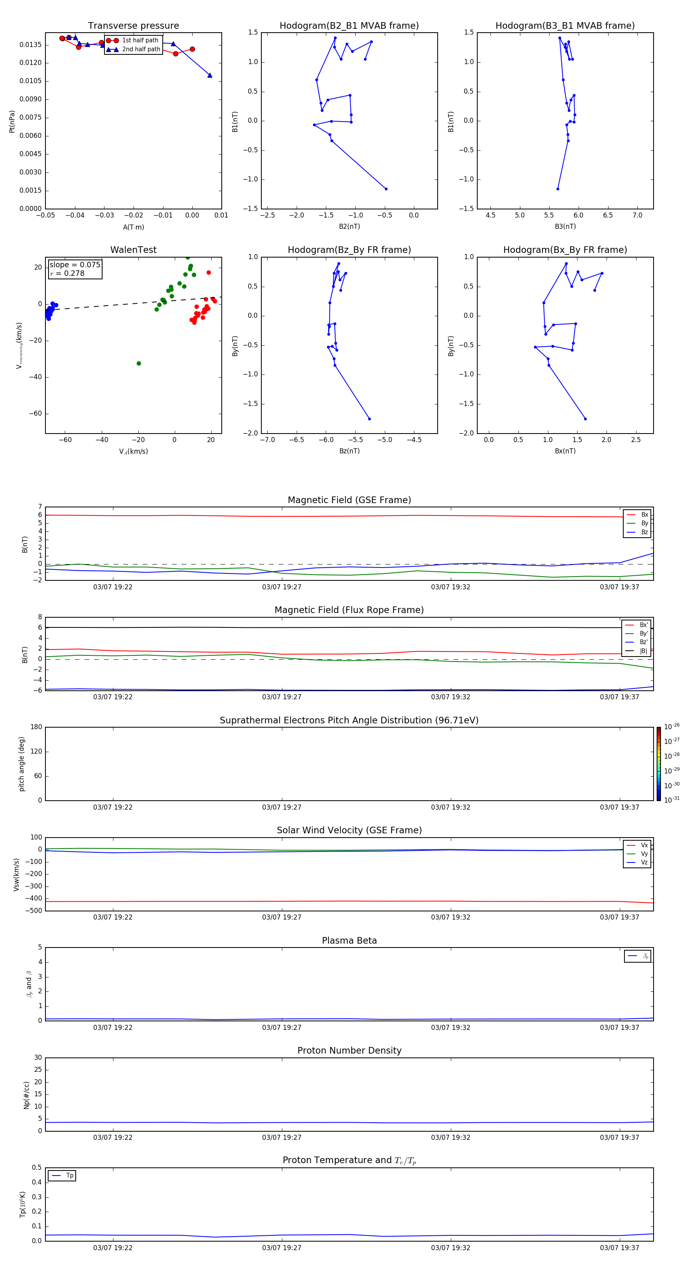Click the "Magnetic Field (Flux Rope Frame)" title
The image size is (699, 1282).
pos(349,610)
